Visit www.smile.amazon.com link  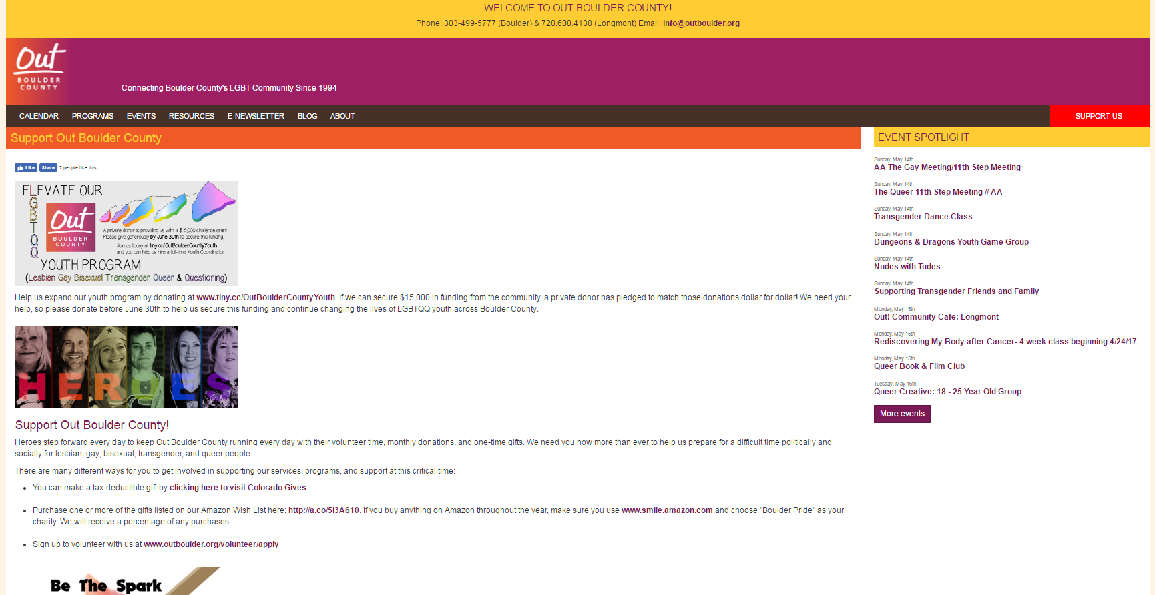pos(667,510)
